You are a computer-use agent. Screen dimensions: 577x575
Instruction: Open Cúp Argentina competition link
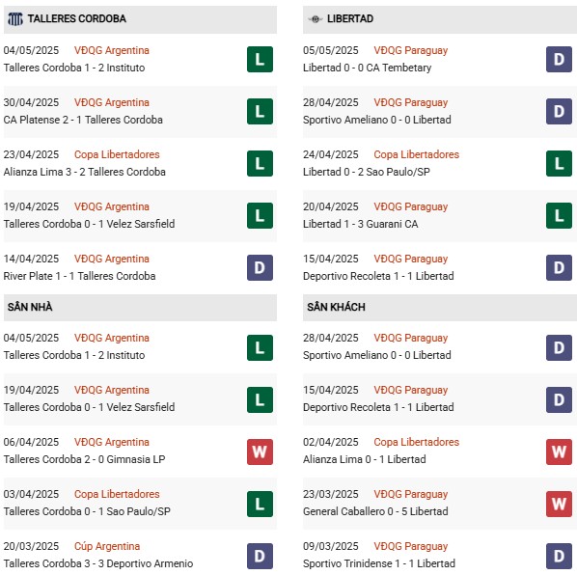[107, 546]
